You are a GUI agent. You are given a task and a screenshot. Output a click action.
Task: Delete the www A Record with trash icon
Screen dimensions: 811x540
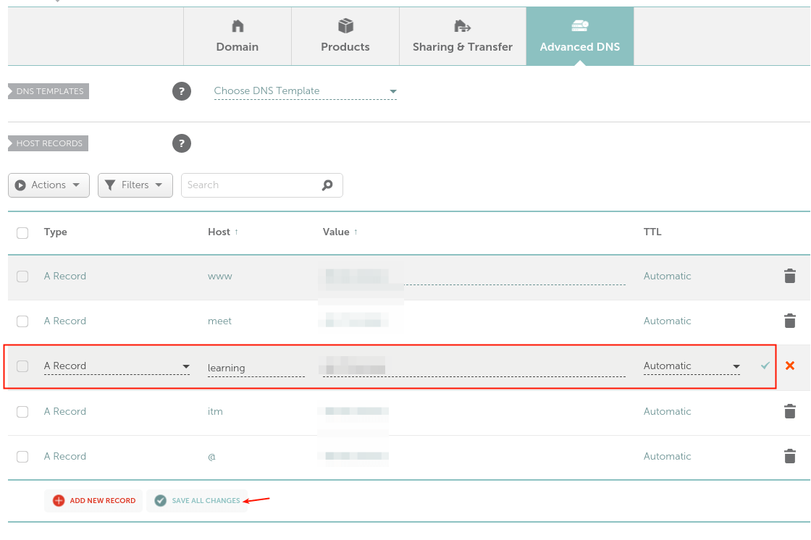tap(790, 276)
